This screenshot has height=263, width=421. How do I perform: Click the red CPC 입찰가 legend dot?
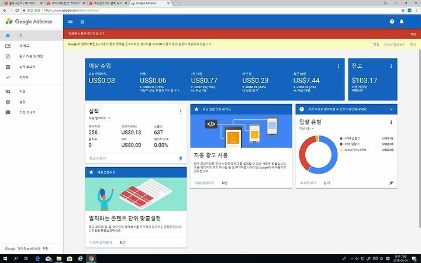click(x=341, y=144)
